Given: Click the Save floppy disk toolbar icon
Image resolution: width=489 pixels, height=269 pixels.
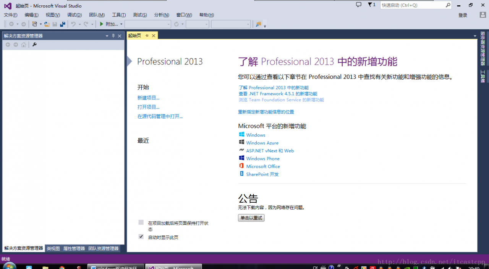Looking at the screenshot, I should coord(55,24).
